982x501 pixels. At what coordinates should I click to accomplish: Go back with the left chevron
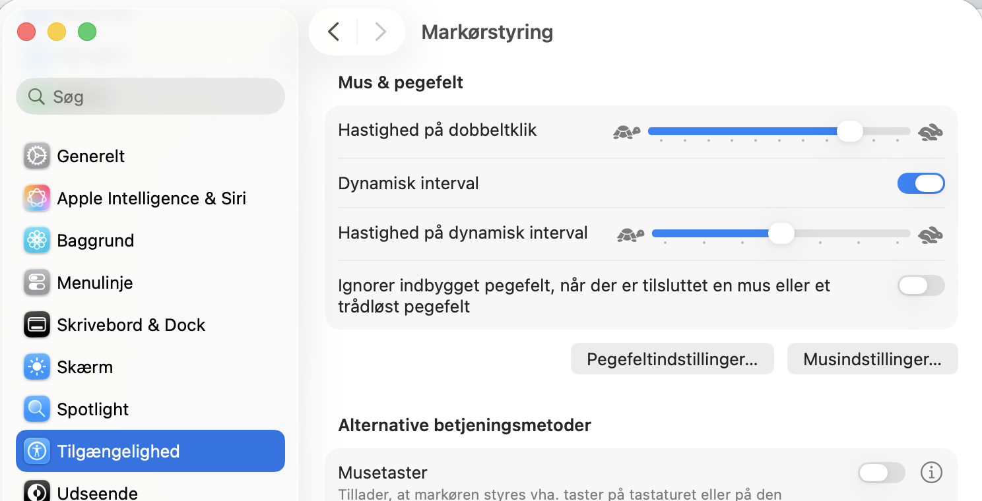(334, 32)
